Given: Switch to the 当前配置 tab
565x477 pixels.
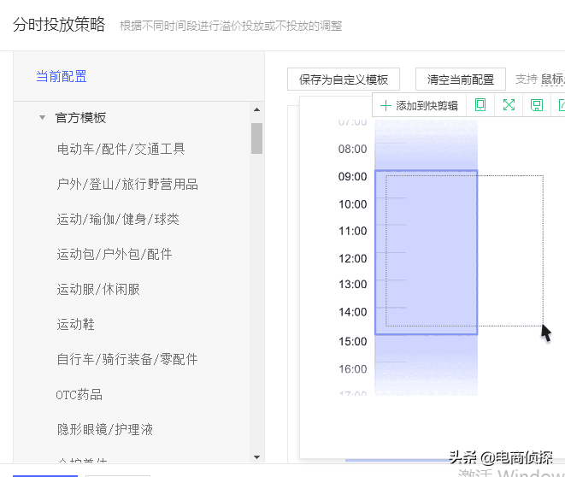Looking at the screenshot, I should (62, 76).
